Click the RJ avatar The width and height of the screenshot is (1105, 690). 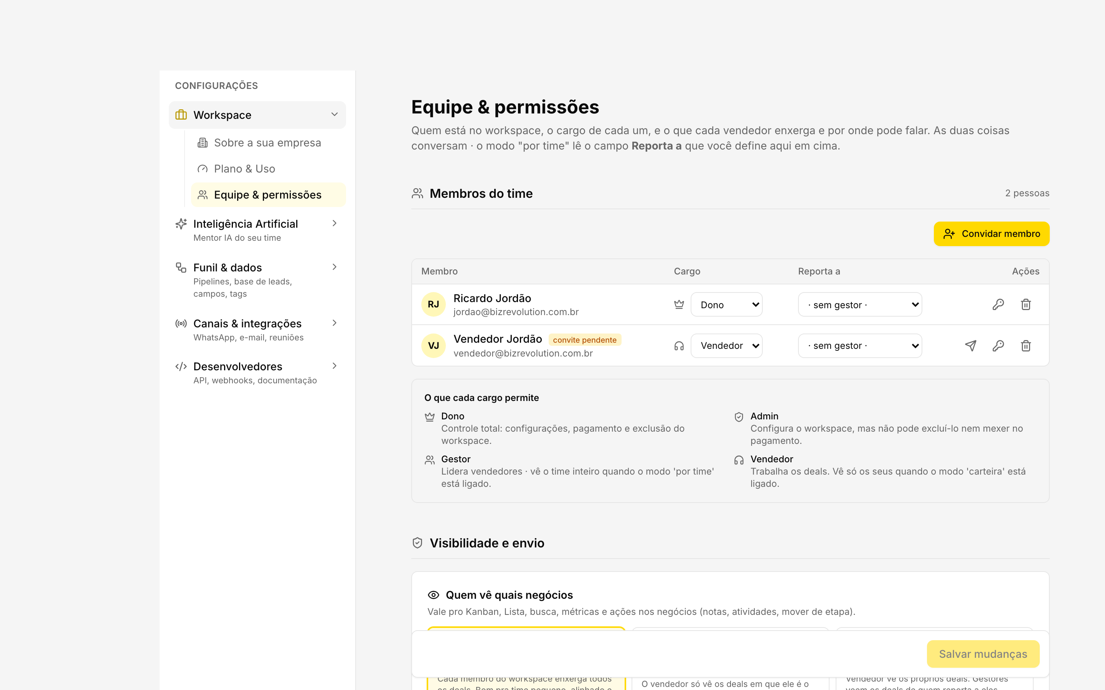click(433, 304)
